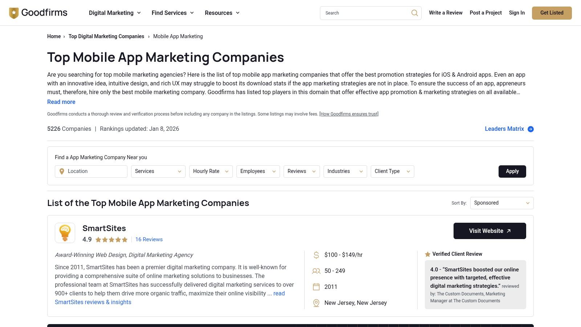581x327 pixels.
Task: Click the Goodfirms shield logo
Action: tap(14, 13)
